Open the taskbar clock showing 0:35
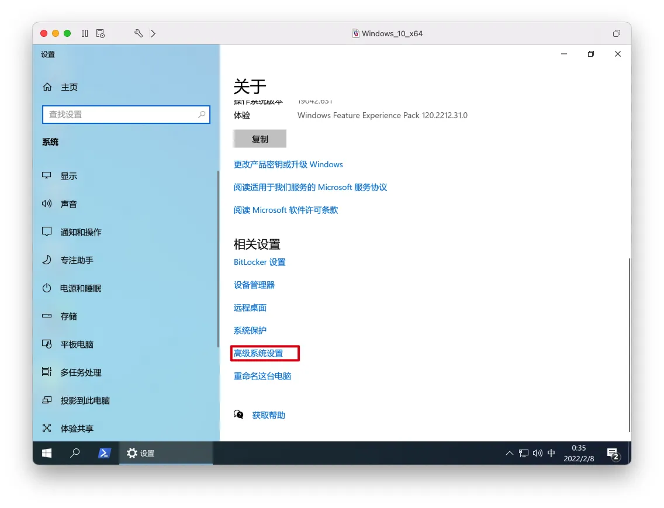 click(579, 454)
